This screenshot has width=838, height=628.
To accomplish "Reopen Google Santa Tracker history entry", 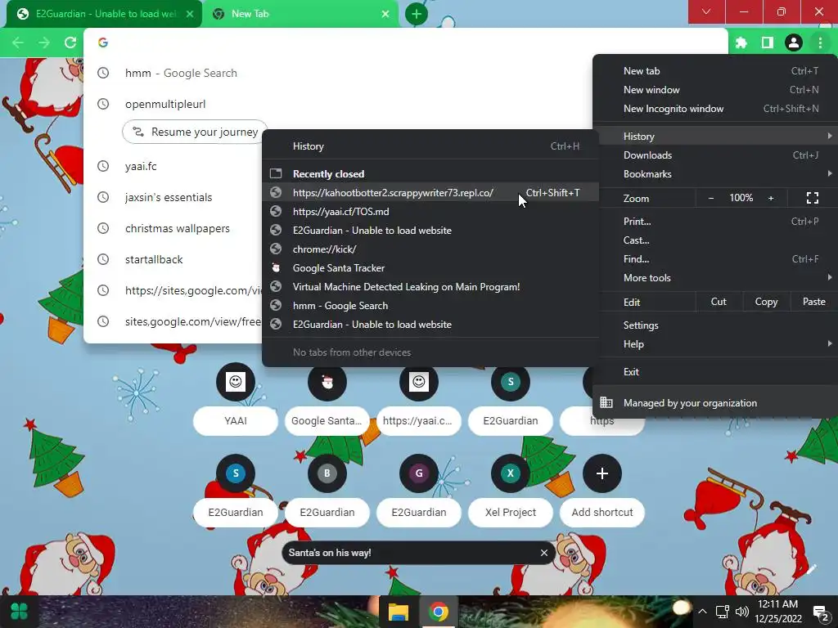I will (x=430, y=268).
